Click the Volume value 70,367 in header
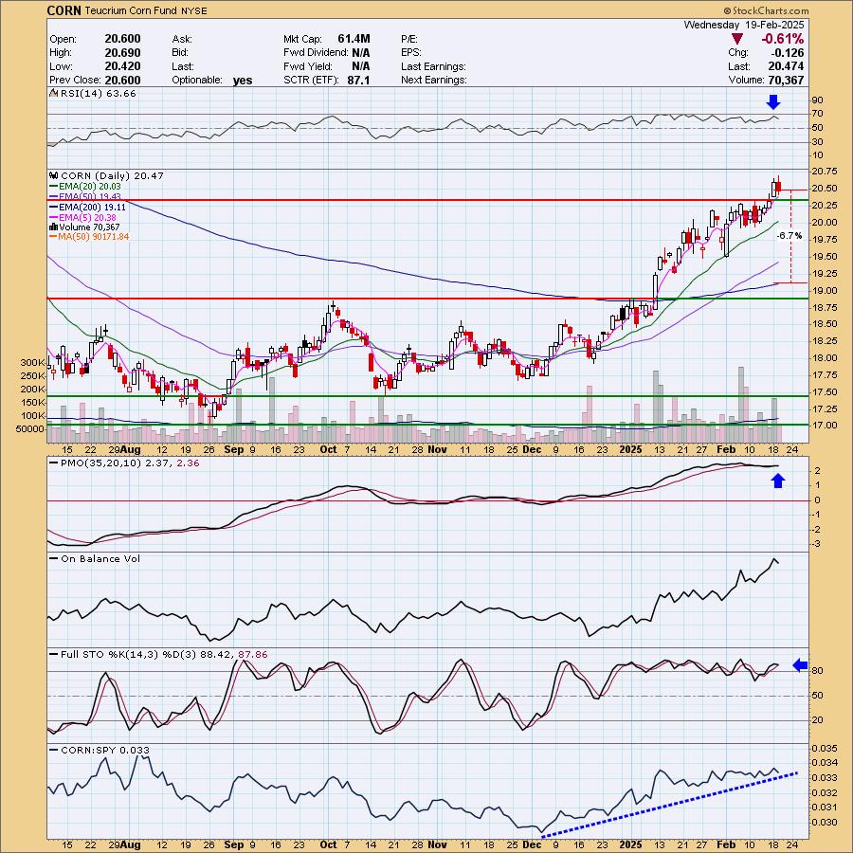 [786, 80]
